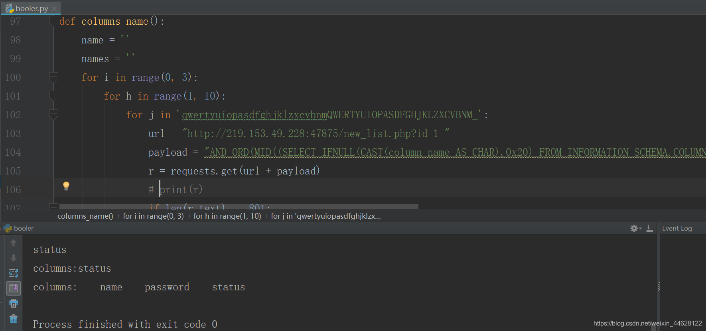Collapse the if len fold marker on line 107

tap(53, 206)
